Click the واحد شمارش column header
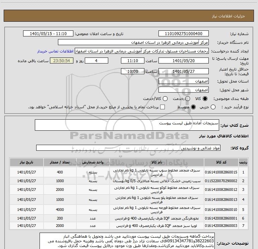This screenshot has height=249, width=258. point(93,162)
